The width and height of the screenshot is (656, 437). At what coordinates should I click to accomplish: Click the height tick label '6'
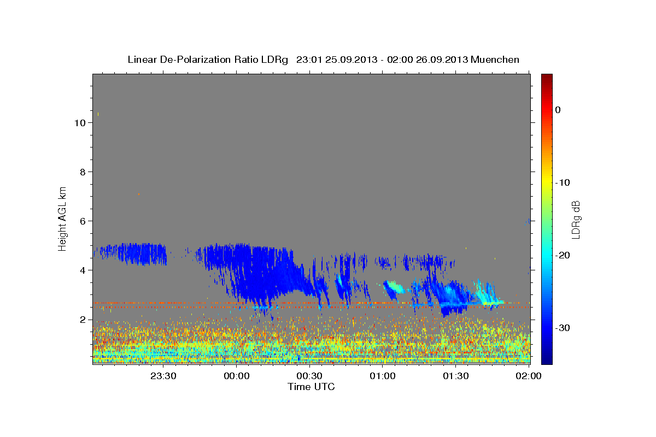(x=82, y=221)
